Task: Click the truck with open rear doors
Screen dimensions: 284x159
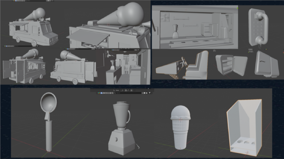Action: point(24,66)
